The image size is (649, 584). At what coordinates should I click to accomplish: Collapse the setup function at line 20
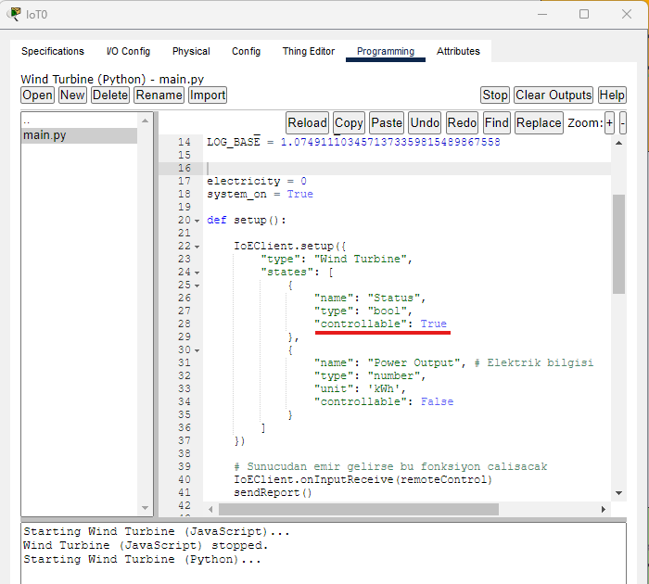197,221
